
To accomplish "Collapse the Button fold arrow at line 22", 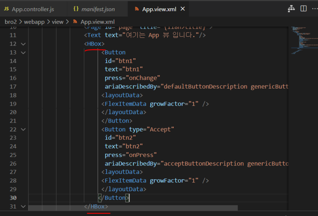I will point(23,129).
